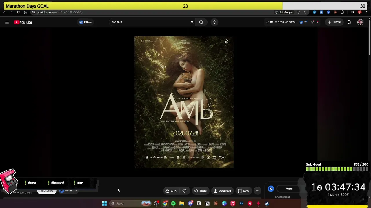The image size is (371, 208).
Task: Click the vidIQ 1,010 views stat
Action: tap(279, 22)
